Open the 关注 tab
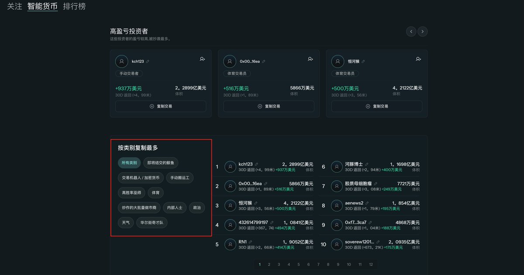The height and width of the screenshot is (275, 524). [x=14, y=7]
